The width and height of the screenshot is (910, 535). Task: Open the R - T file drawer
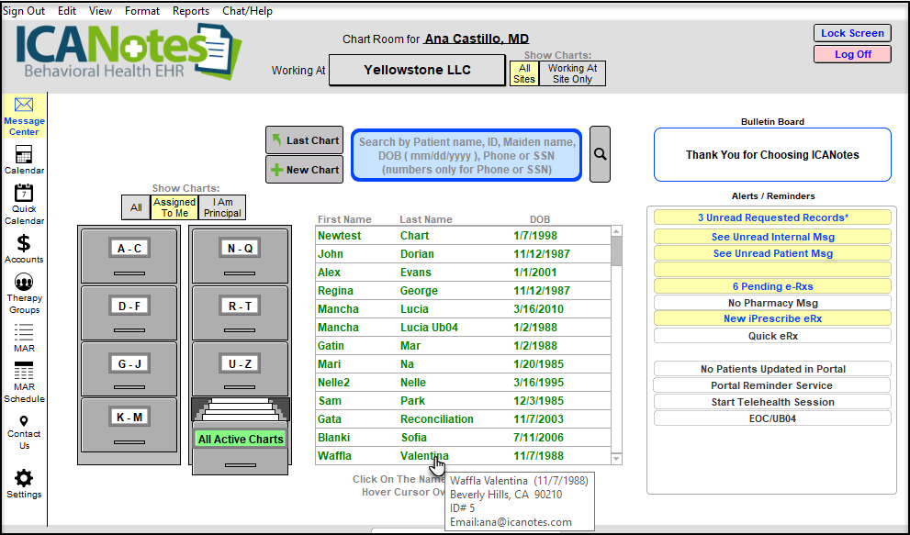pos(240,306)
